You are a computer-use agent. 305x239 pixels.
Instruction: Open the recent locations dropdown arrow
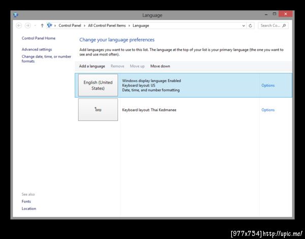[x=35, y=25]
